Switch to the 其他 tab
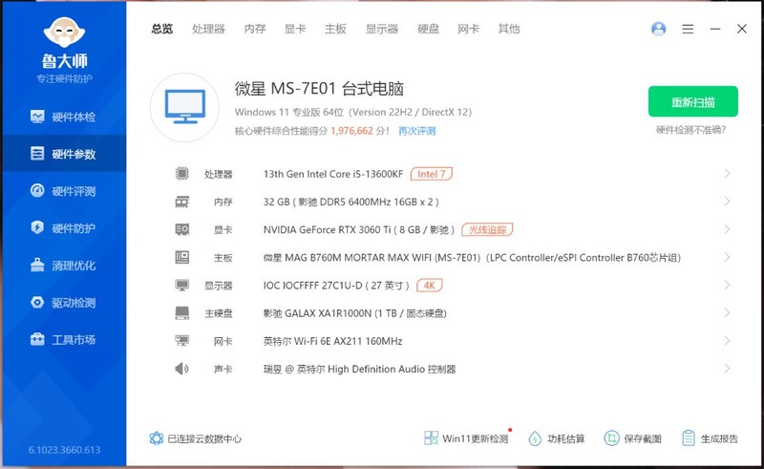Viewport: 764px width, 469px height. (509, 29)
